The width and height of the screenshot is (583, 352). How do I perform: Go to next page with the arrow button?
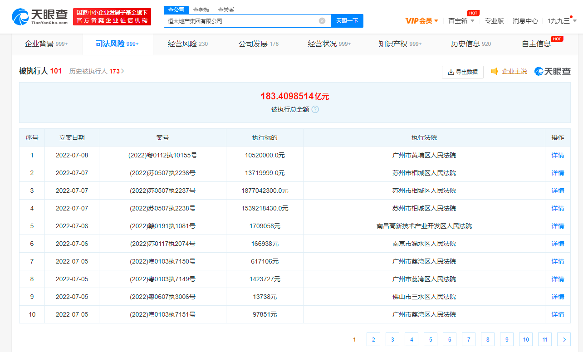point(564,339)
